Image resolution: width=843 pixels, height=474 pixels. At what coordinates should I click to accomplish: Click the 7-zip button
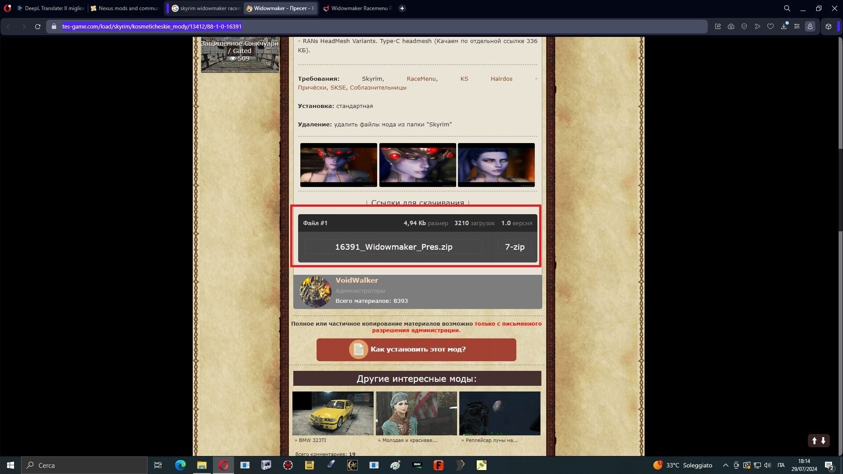pyautogui.click(x=515, y=247)
